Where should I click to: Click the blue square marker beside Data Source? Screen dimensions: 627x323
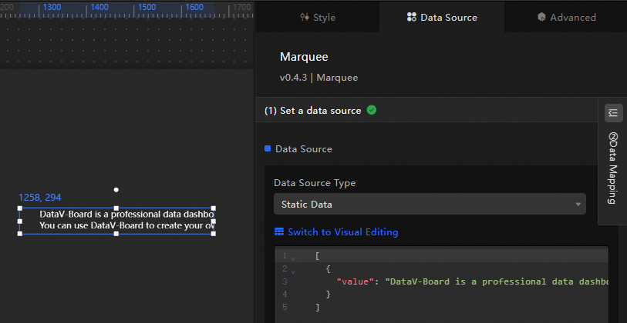[268, 148]
